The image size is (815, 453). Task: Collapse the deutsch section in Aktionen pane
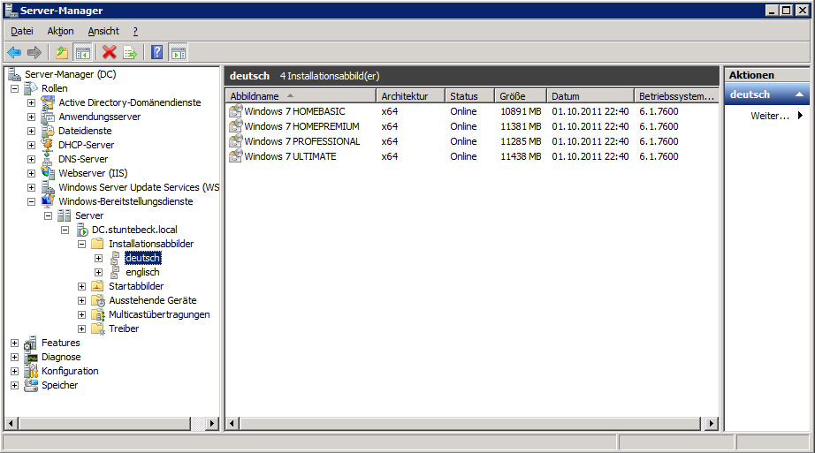[x=799, y=94]
